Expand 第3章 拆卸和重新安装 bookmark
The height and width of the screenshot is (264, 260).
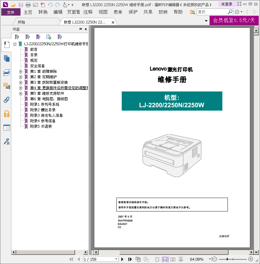point(21,82)
